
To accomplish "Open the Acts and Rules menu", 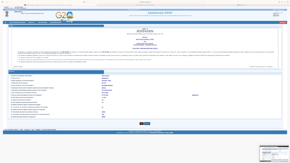I will [43, 22].
